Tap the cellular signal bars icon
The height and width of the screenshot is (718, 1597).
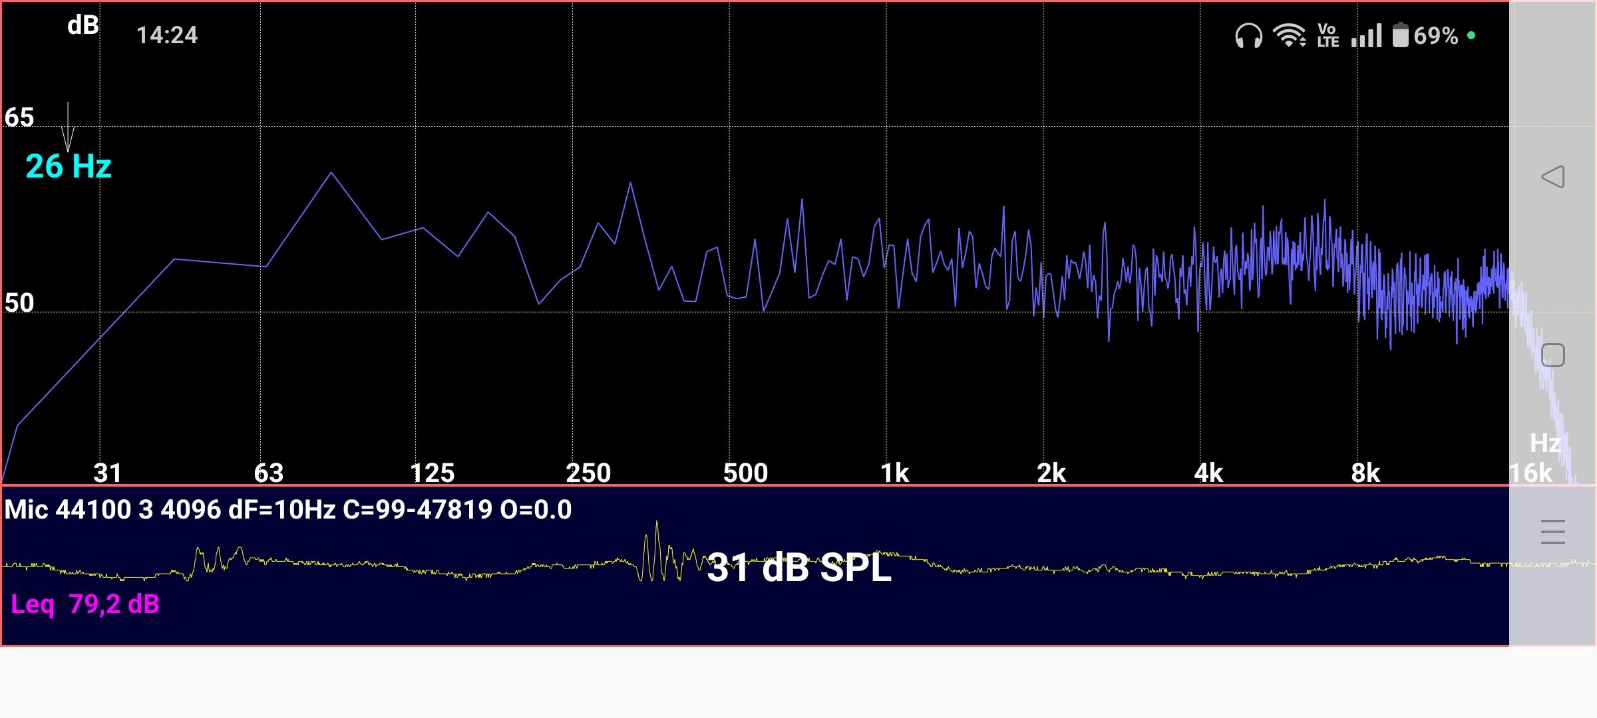1367,35
